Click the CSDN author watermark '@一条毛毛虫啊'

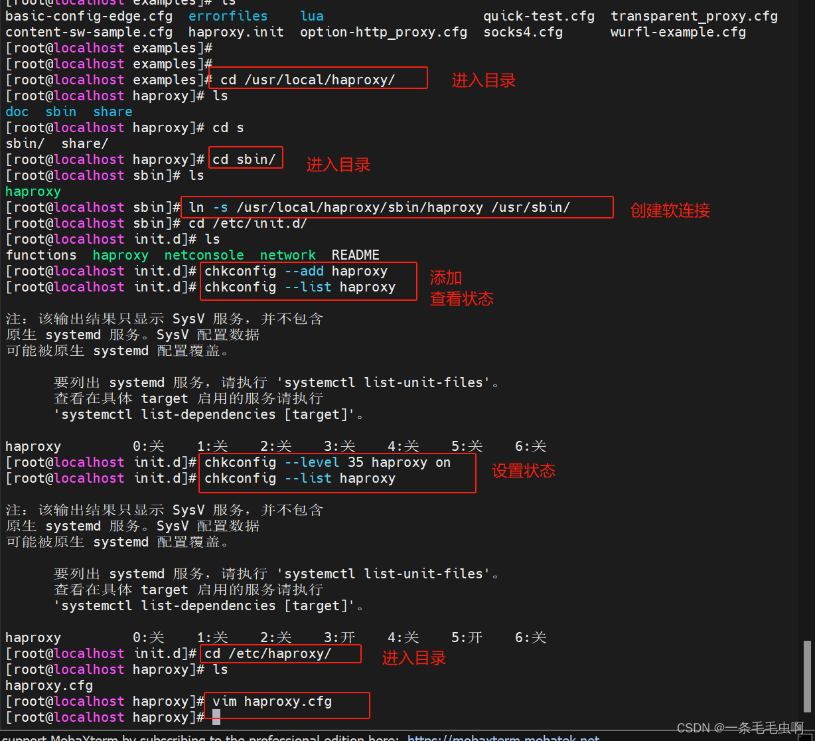coord(759,728)
